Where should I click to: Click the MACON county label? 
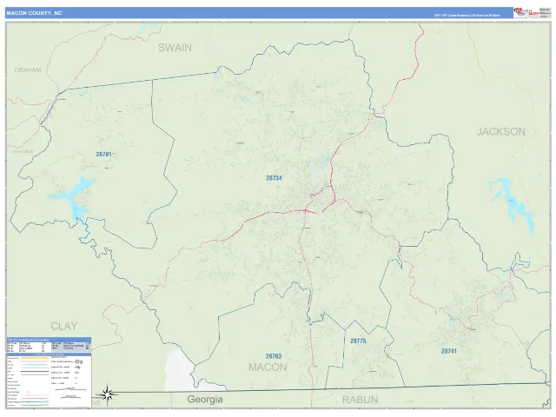click(x=268, y=367)
